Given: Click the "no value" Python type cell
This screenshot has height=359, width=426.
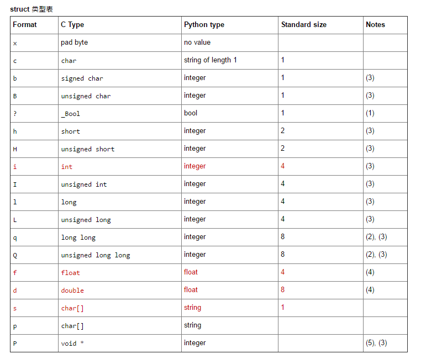Looking at the screenshot, I should tap(197, 43).
